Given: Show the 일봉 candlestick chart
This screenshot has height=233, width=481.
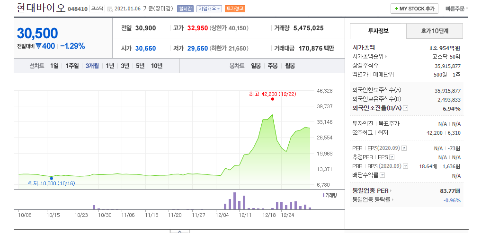Looking at the screenshot, I should pos(256,66).
